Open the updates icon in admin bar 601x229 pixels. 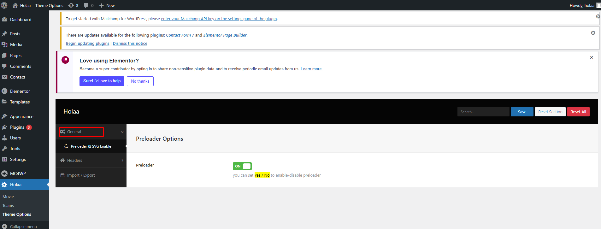coord(71,5)
